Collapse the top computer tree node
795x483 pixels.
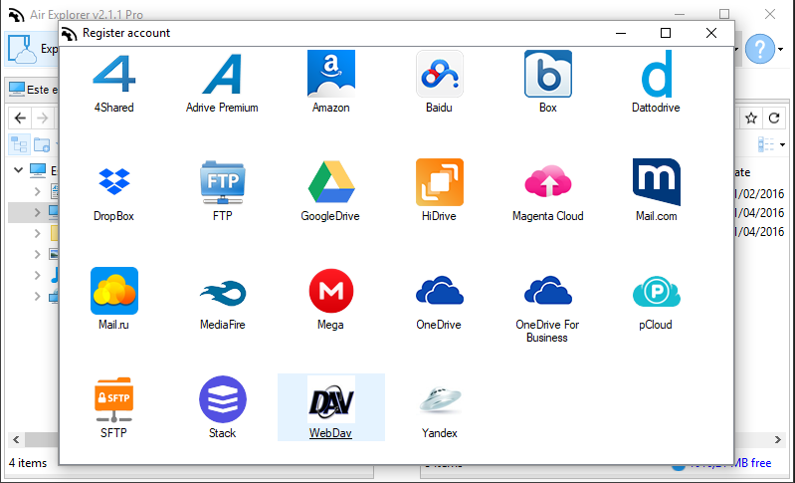(x=18, y=170)
